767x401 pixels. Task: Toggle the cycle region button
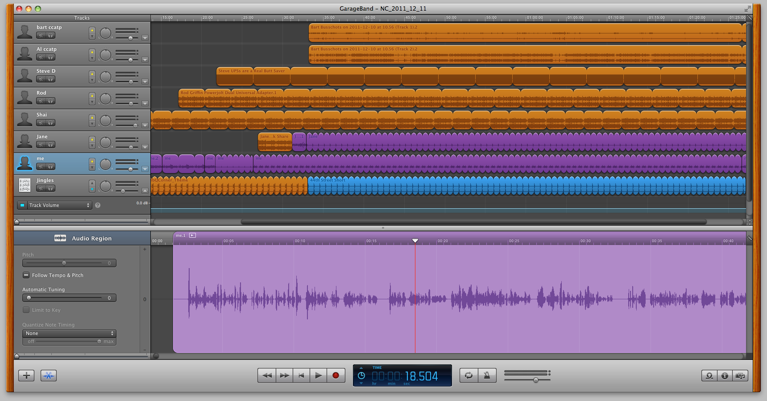(468, 376)
